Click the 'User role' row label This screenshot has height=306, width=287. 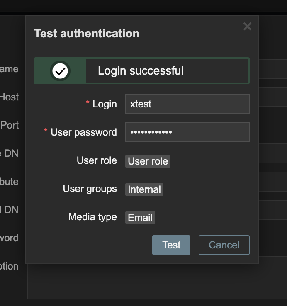tap(97, 160)
